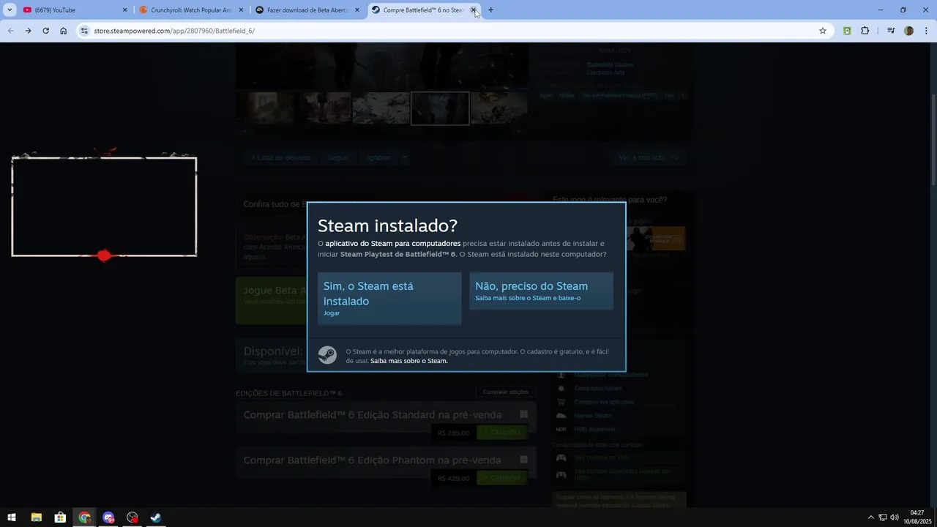Image resolution: width=937 pixels, height=527 pixels.
Task: Click the Comparar edições button
Action: [505, 392]
